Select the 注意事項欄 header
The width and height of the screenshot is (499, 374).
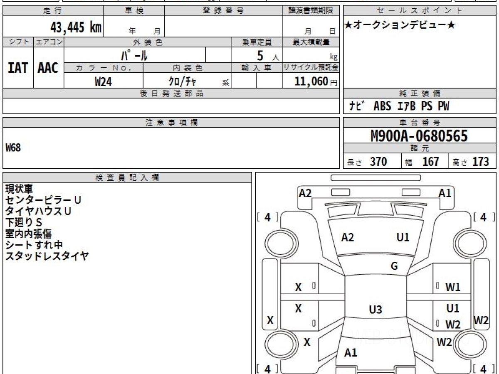171,123
